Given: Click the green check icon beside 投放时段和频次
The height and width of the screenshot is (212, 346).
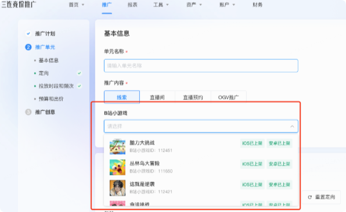Looking at the screenshot, I should (x=79, y=86).
